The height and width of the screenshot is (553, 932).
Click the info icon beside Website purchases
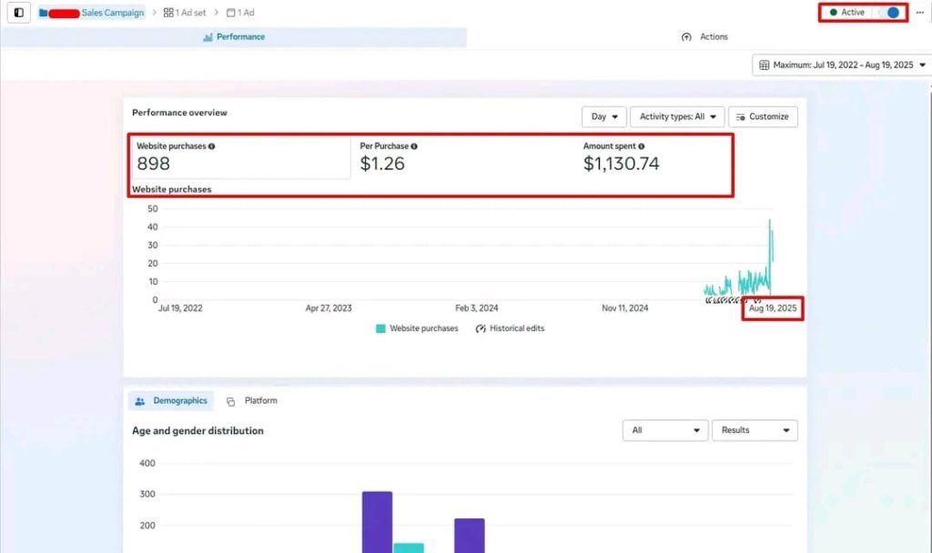tap(212, 146)
